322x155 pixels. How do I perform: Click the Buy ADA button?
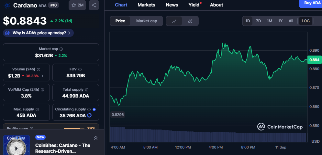pos(310,4)
